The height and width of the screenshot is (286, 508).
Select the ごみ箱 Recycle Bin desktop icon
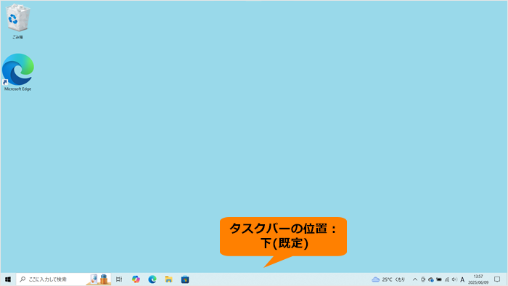(18, 21)
